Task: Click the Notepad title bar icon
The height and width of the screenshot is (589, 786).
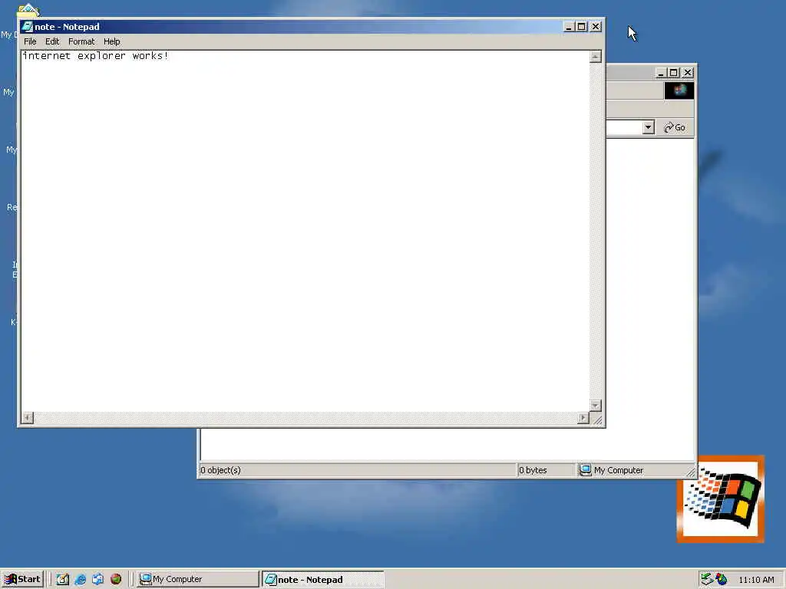Action: coord(27,27)
